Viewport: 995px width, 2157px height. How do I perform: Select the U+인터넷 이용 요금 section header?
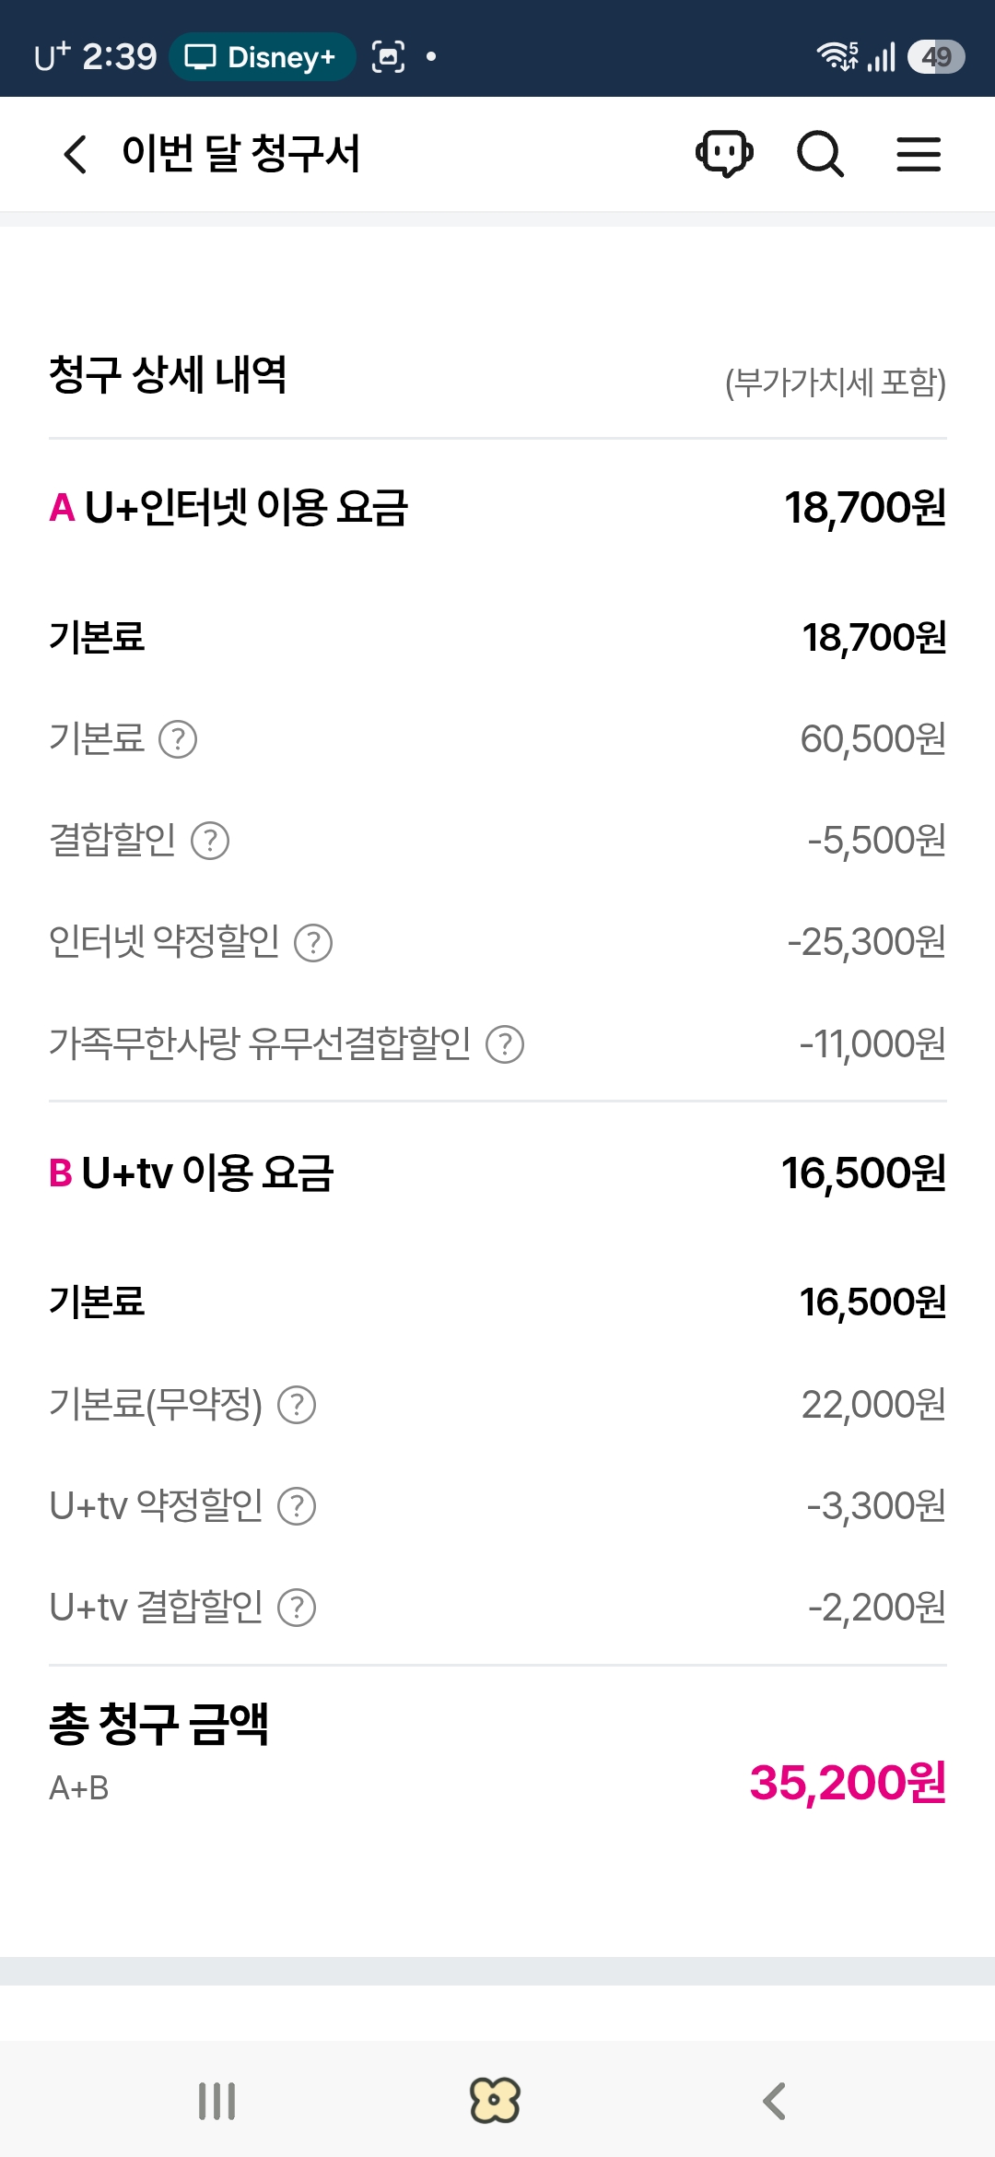tap(229, 508)
